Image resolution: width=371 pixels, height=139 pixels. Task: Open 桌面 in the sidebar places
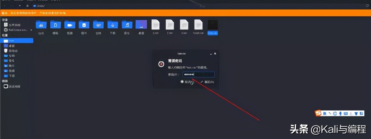point(9,46)
